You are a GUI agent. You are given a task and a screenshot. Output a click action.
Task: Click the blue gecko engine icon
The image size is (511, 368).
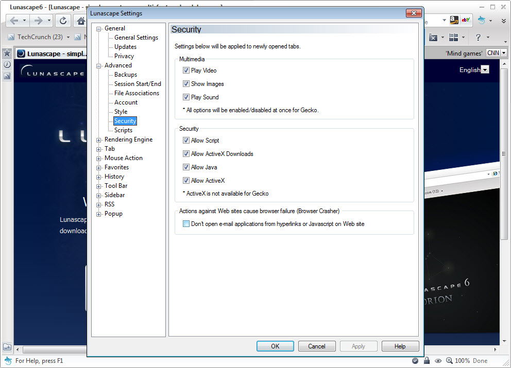(x=481, y=20)
